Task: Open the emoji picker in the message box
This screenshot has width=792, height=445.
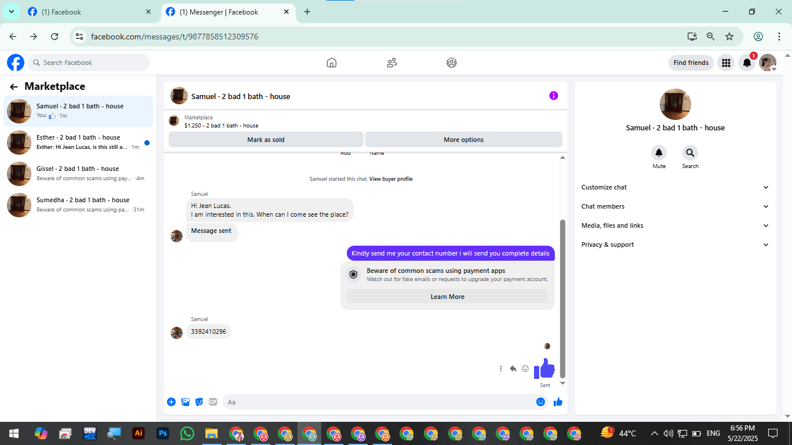Action: click(x=540, y=402)
